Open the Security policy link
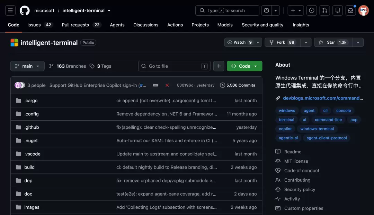This screenshot has height=215, width=374. pyautogui.click(x=300, y=189)
